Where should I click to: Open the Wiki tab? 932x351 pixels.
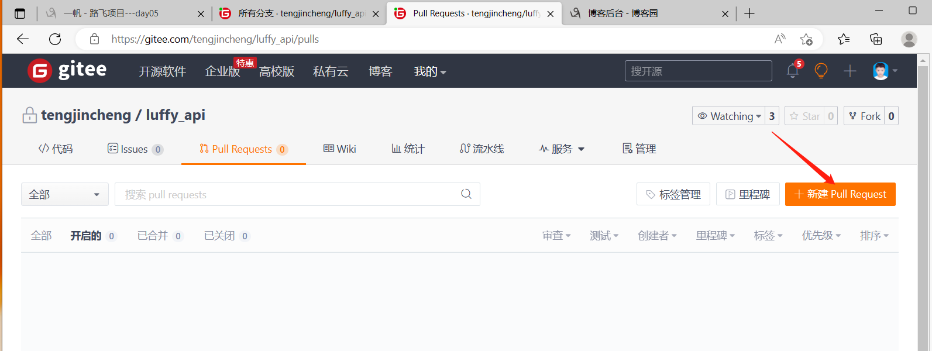pos(340,149)
